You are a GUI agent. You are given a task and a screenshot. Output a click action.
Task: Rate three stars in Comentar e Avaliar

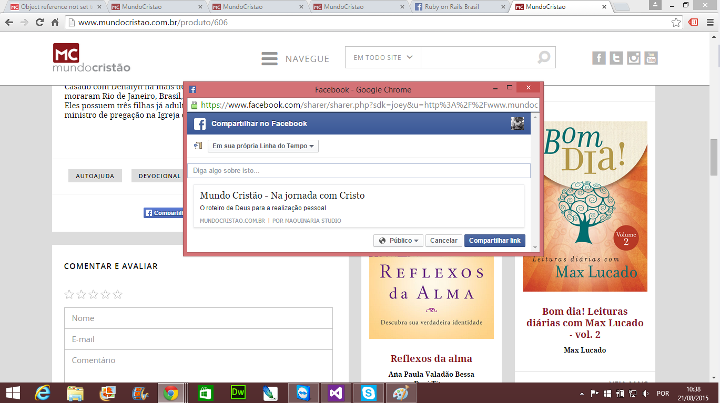(x=93, y=294)
